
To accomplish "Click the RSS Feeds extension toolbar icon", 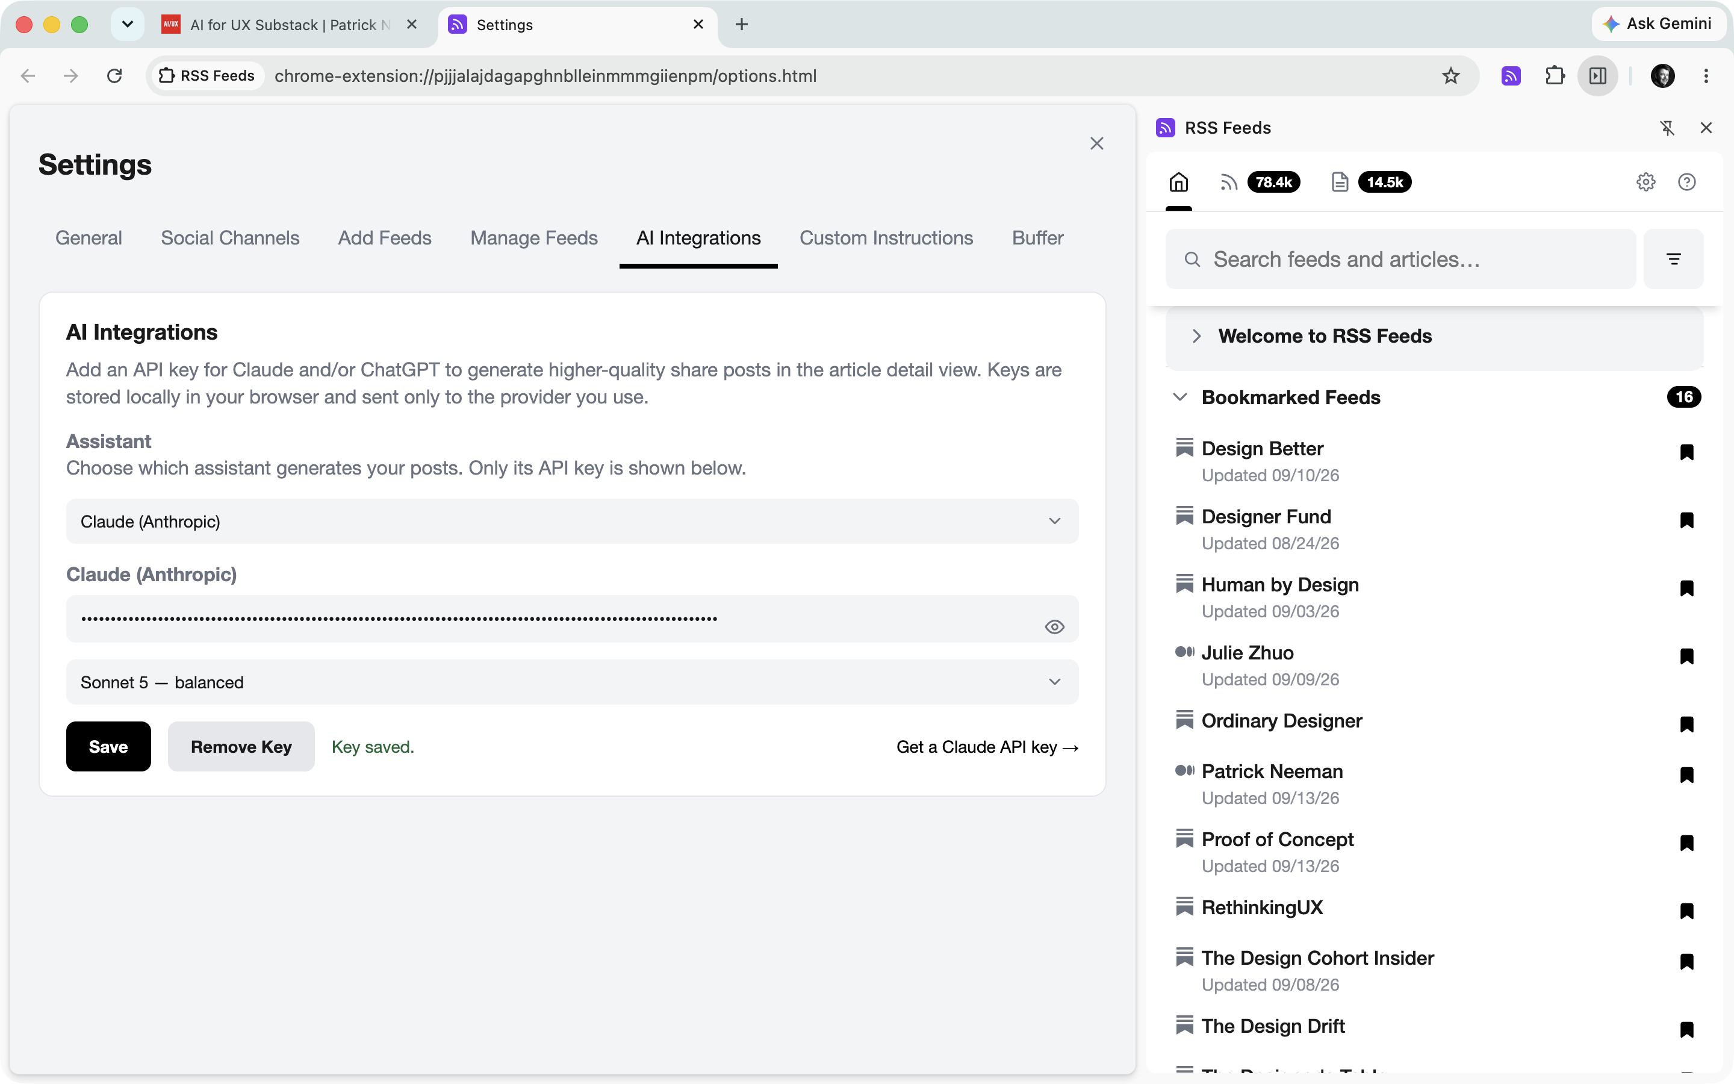I will [1511, 76].
